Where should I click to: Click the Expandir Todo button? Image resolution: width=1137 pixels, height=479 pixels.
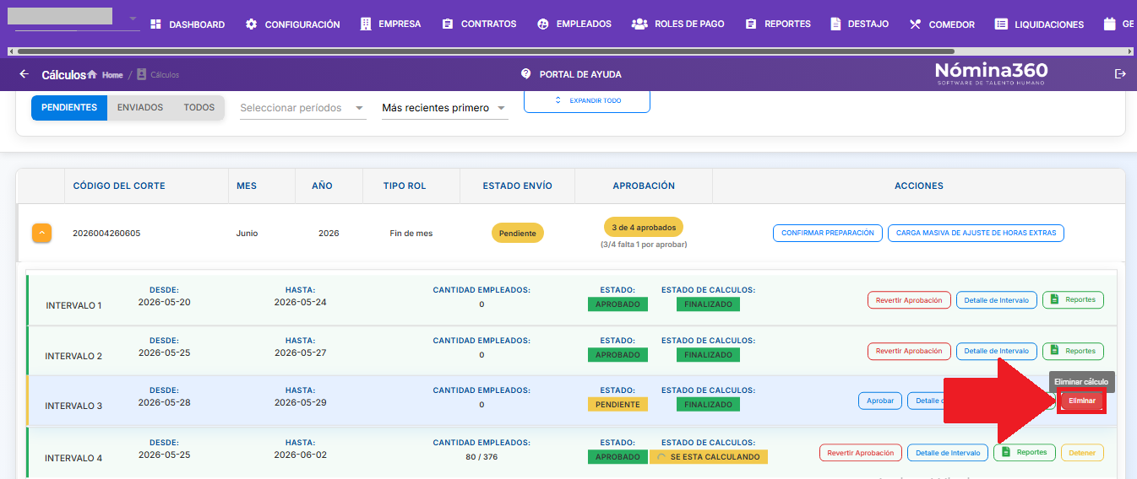(587, 100)
